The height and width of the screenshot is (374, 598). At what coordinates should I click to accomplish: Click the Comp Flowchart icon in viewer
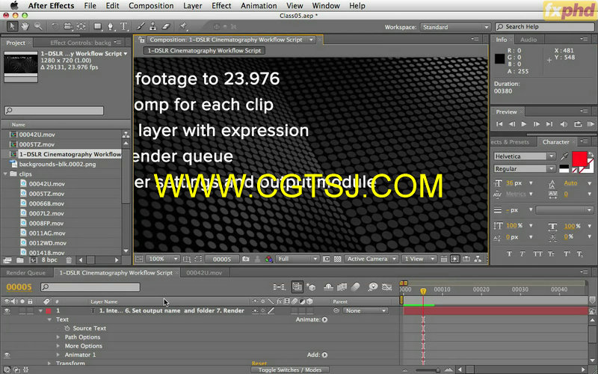point(478,259)
